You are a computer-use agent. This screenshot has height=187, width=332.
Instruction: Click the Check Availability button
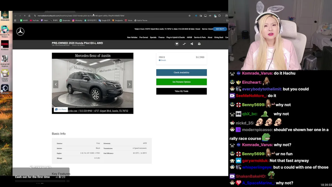(x=181, y=72)
